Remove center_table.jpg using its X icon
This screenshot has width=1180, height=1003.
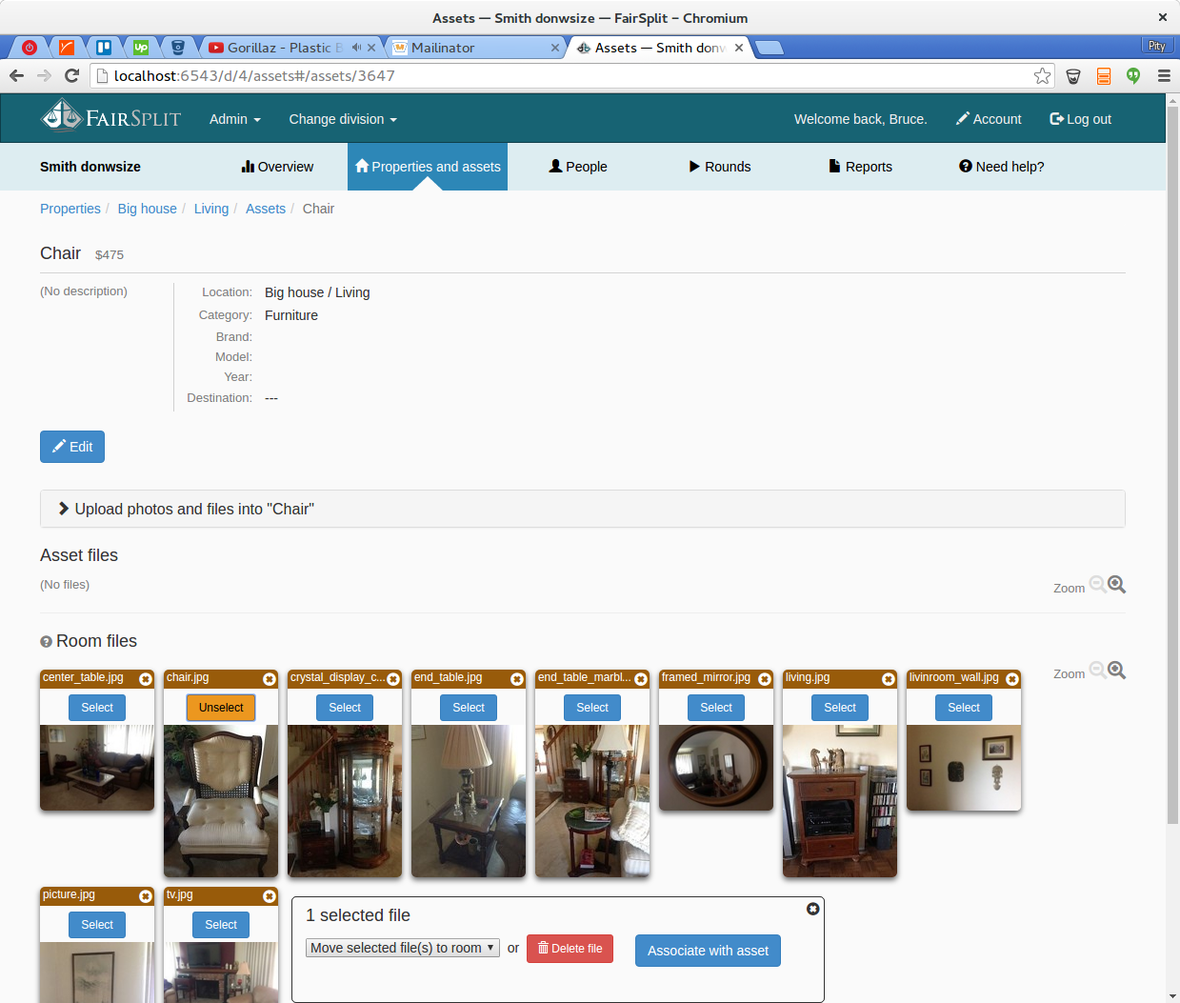click(x=146, y=679)
